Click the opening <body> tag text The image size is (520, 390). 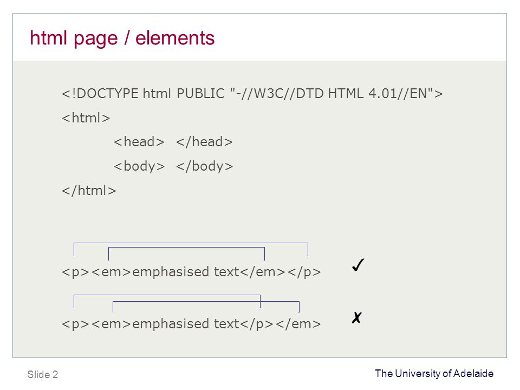pos(139,167)
